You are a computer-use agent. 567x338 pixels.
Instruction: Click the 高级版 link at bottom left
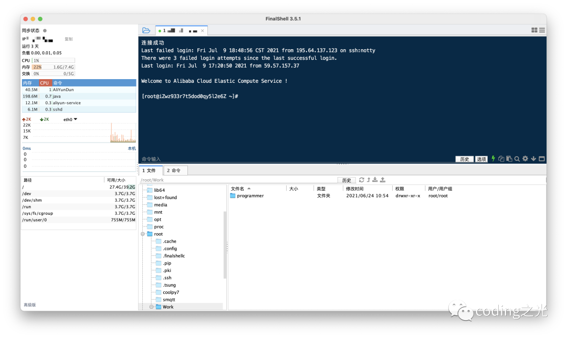(x=29, y=305)
